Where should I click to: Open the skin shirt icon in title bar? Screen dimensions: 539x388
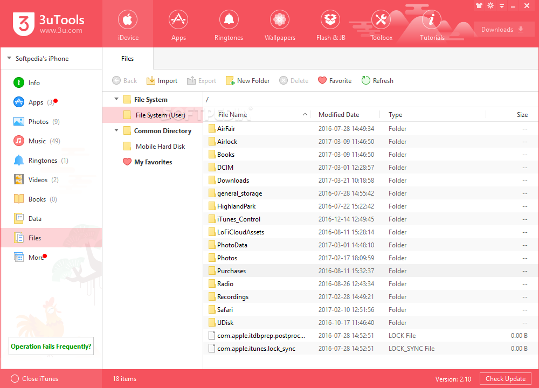coord(479,5)
